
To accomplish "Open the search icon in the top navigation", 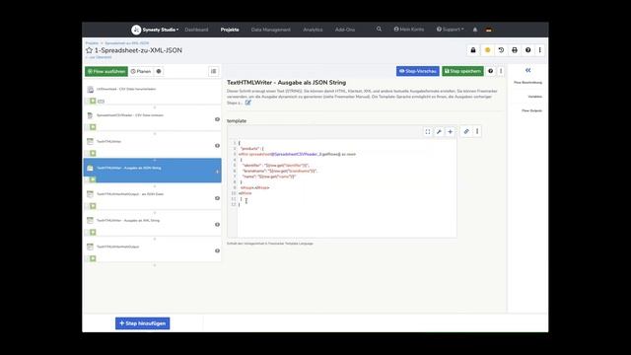I will 379,29.
